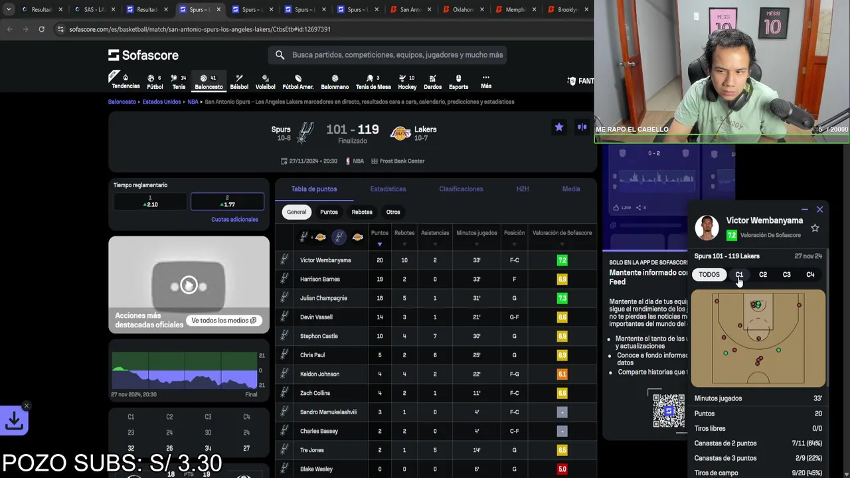This screenshot has height=478, width=850.
Task: Click the Sofascore logo
Action: [143, 55]
